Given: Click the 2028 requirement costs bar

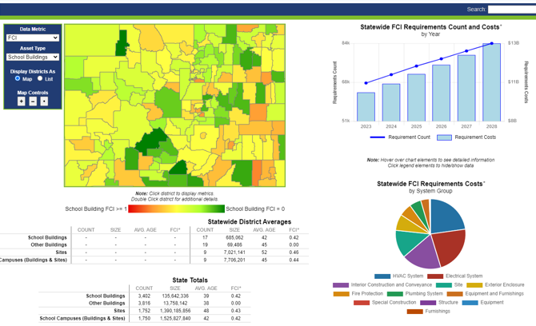Looking at the screenshot, I should (x=491, y=82).
